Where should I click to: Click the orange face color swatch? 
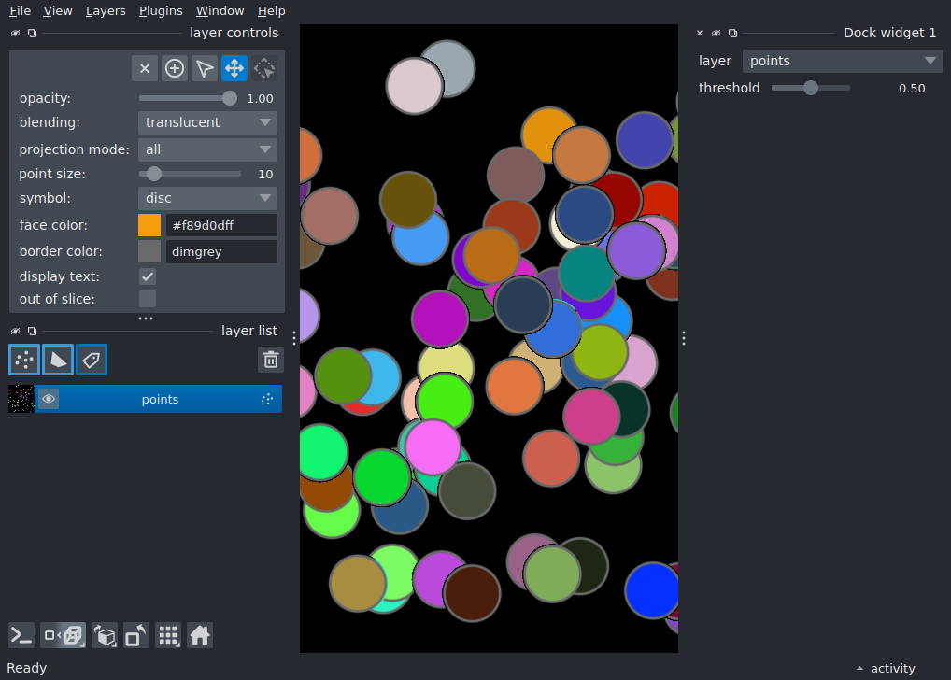point(149,225)
